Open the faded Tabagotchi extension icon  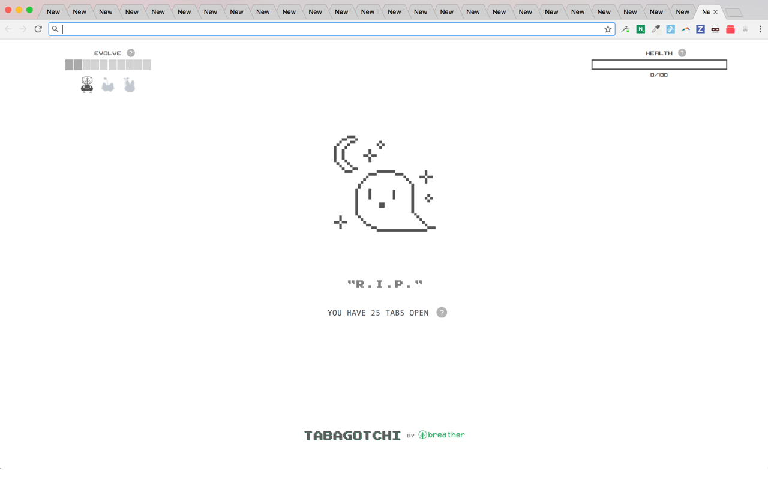745,29
